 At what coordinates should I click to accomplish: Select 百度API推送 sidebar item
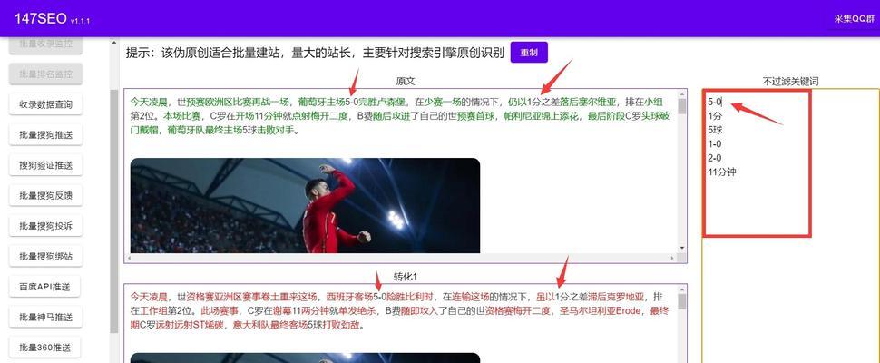tap(46, 287)
